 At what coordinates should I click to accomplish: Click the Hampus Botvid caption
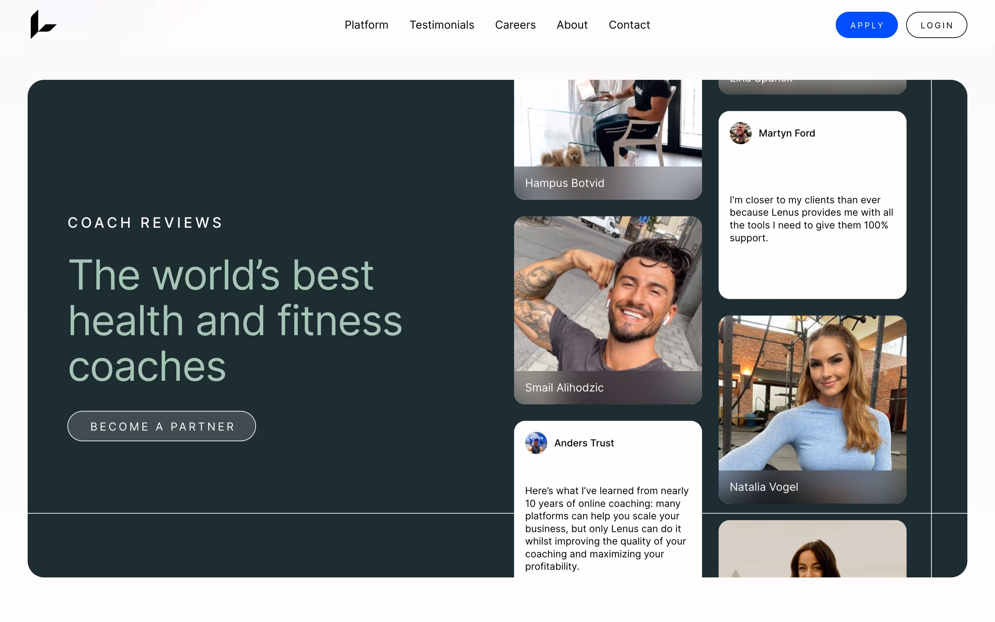click(565, 183)
